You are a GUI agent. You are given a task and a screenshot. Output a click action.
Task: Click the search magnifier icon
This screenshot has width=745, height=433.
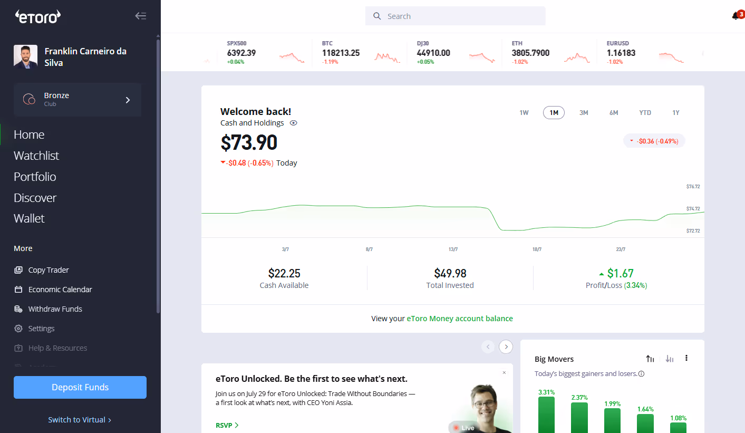point(377,16)
